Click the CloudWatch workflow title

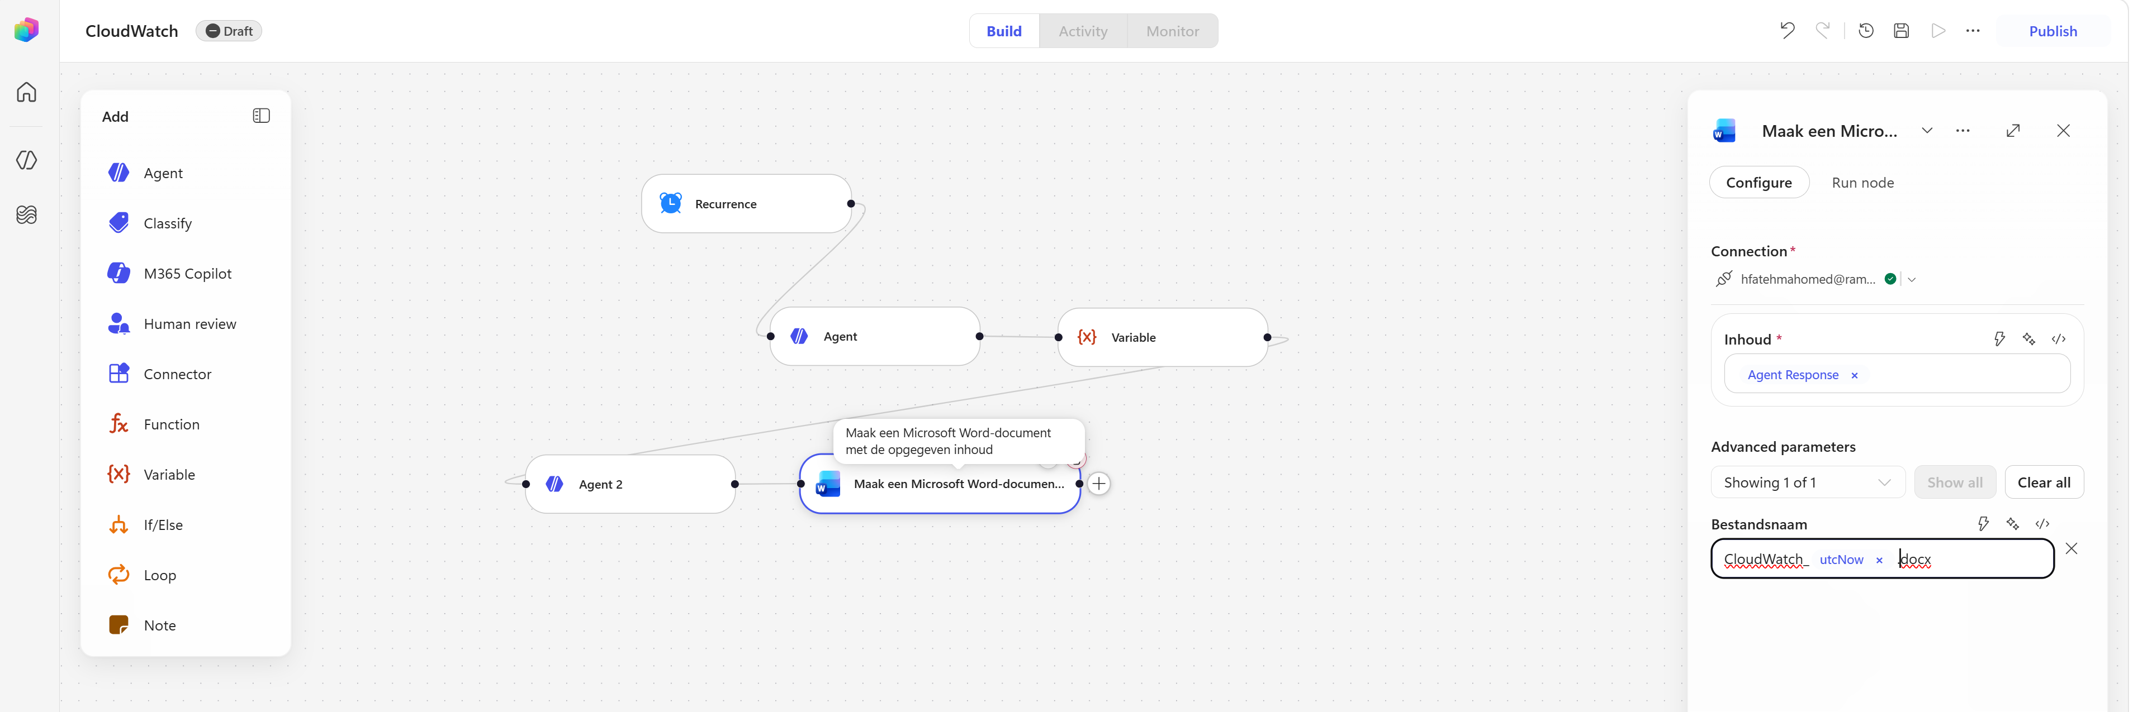pyautogui.click(x=132, y=31)
